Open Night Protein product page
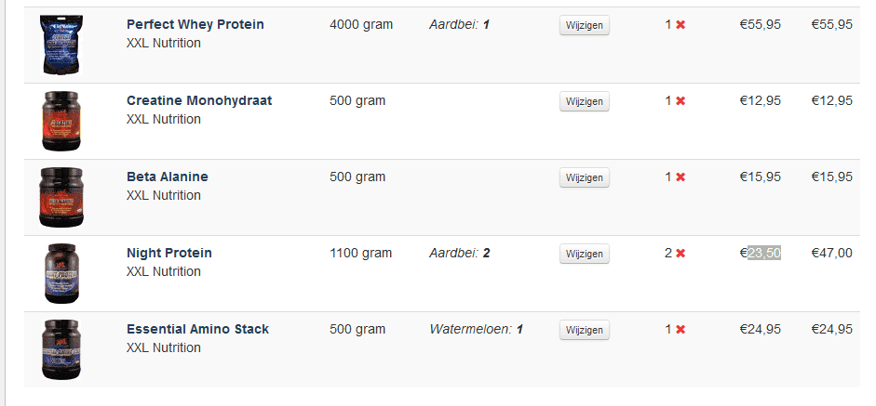876x406 pixels. (x=169, y=253)
